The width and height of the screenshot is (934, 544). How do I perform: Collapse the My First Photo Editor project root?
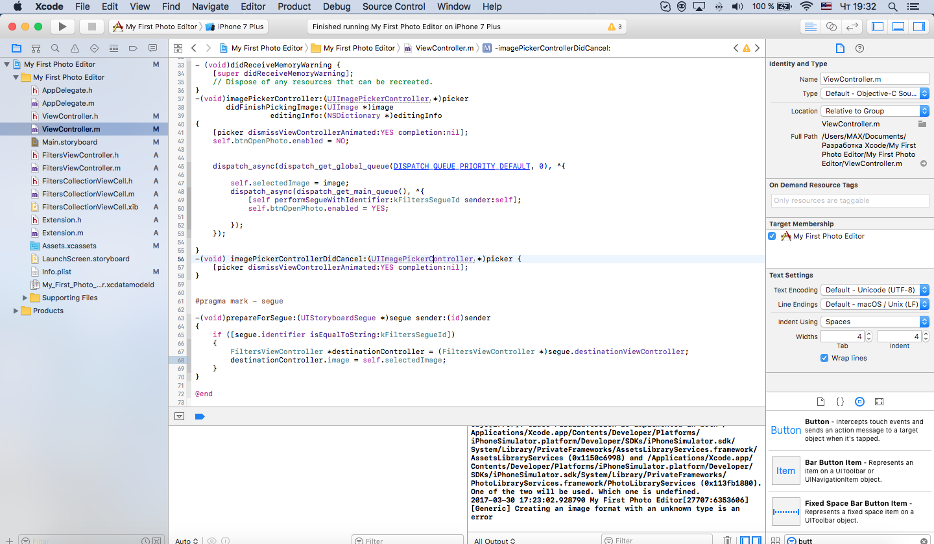click(x=7, y=64)
